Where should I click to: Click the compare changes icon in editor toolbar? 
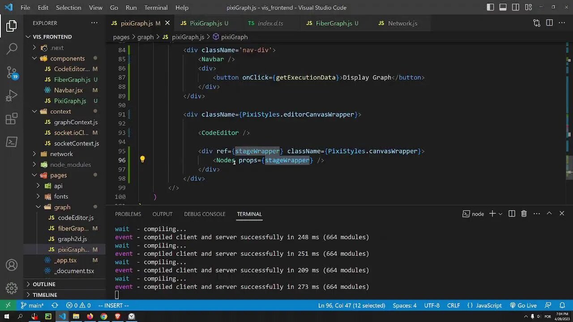(537, 23)
